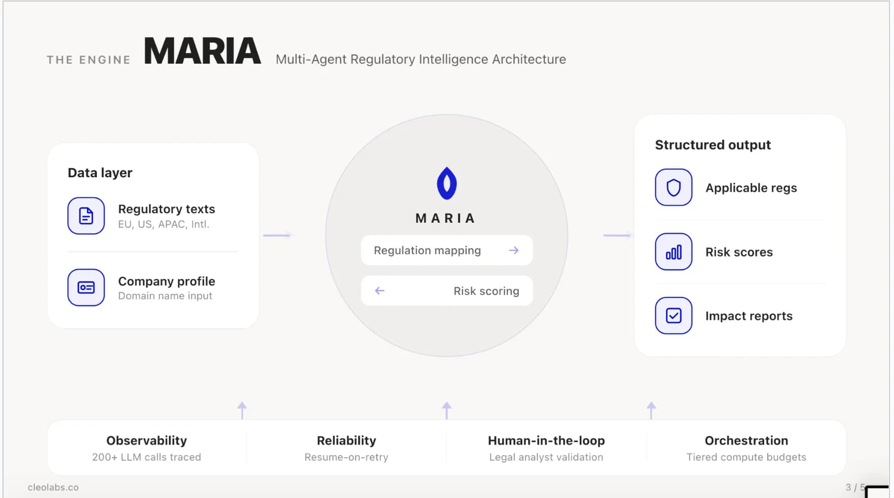Image resolution: width=894 pixels, height=498 pixels.
Task: Select the bar chart icon beside Risk scores
Action: (x=673, y=251)
